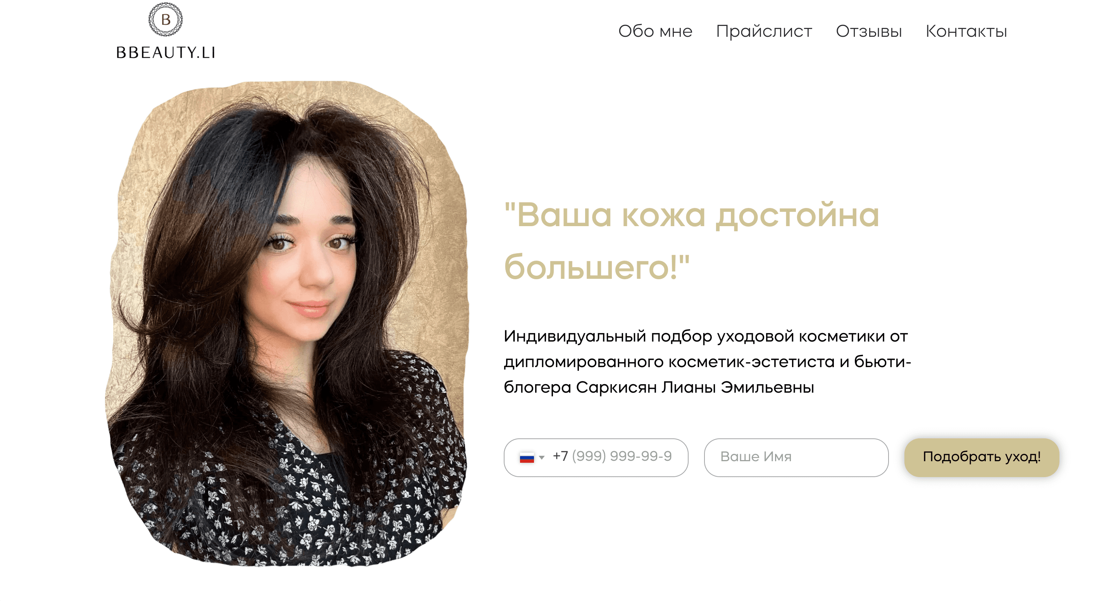Go to the Прайслист menu item

pyautogui.click(x=764, y=31)
